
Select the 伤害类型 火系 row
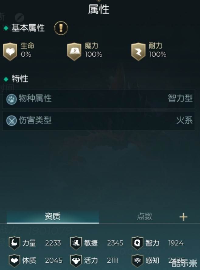[x=98, y=121]
